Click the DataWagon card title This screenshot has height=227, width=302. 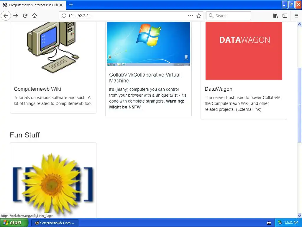click(219, 89)
